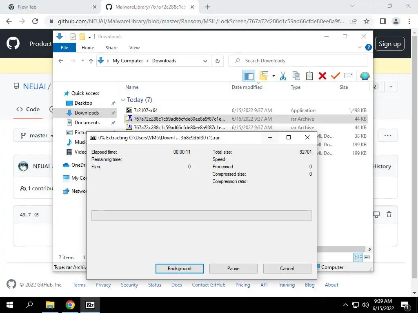Viewport: 418px width, 313px height.
Task: Click the Privacy footer link on GitHub
Action: point(103,285)
